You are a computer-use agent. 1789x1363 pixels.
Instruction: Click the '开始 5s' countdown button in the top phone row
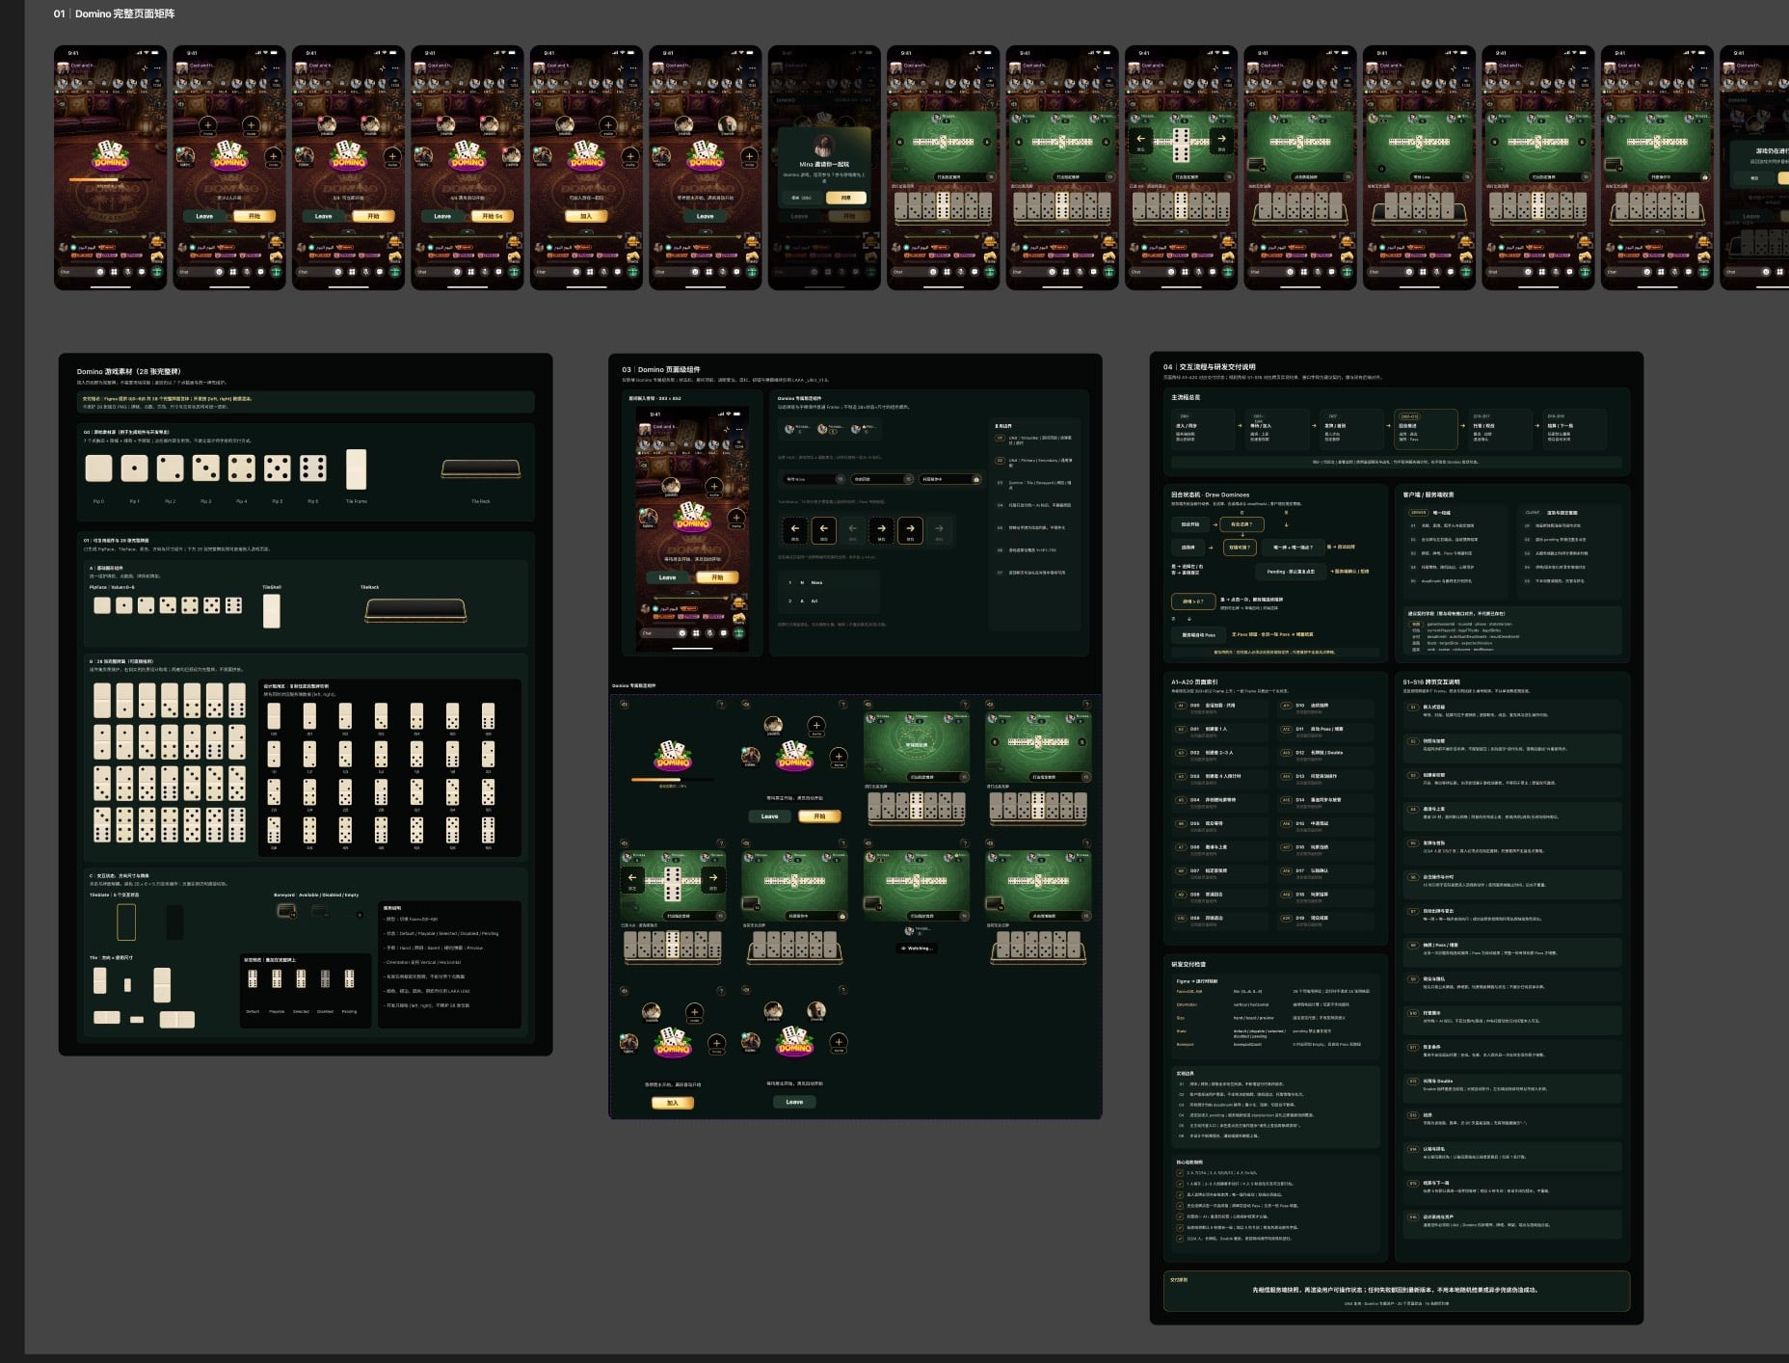493,216
